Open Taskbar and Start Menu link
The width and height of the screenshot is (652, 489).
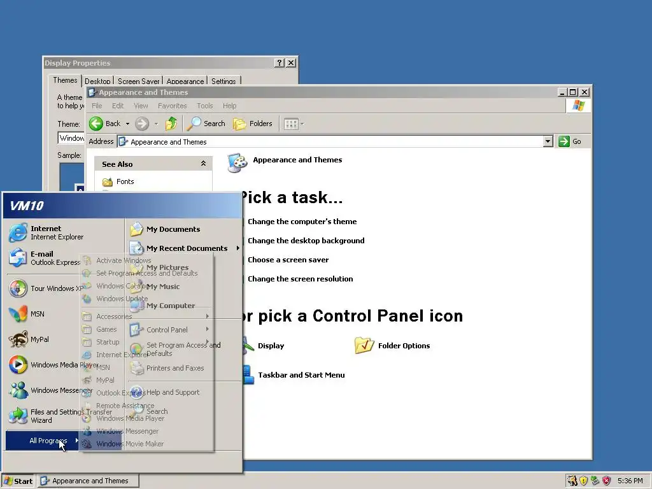[301, 375]
